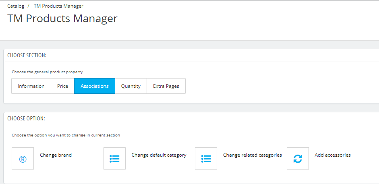The image size is (379, 184).
Task: Click the TM Products Manager page heading
Action: click(62, 19)
